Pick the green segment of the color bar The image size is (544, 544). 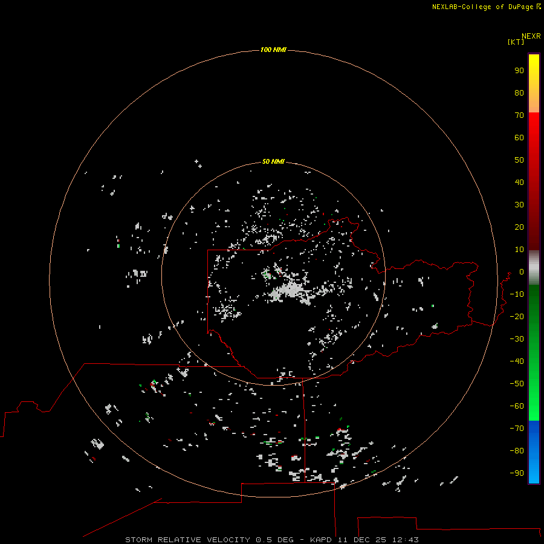[x=534, y=353]
